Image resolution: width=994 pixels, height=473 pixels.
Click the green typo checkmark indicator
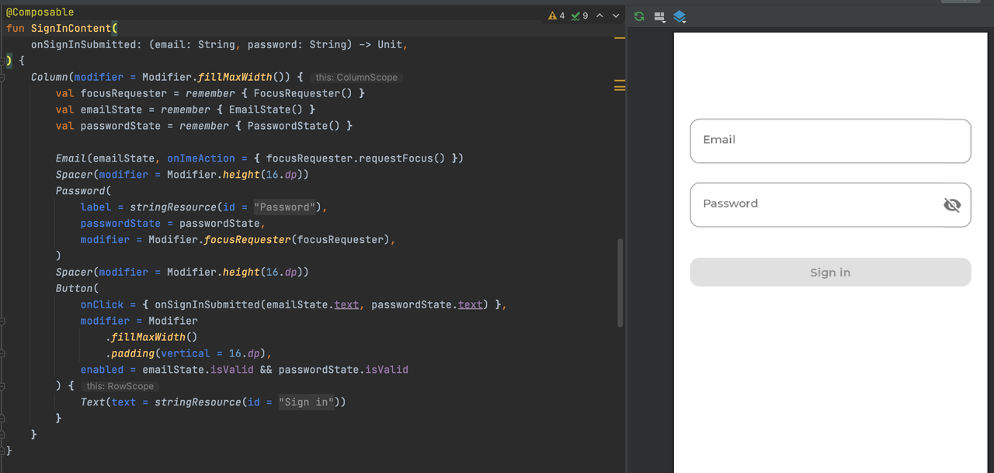(x=575, y=16)
